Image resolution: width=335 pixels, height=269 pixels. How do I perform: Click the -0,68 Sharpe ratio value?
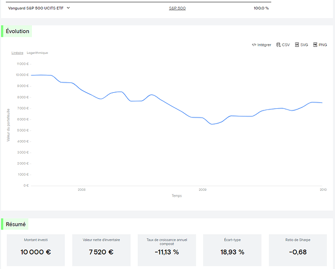click(x=298, y=252)
